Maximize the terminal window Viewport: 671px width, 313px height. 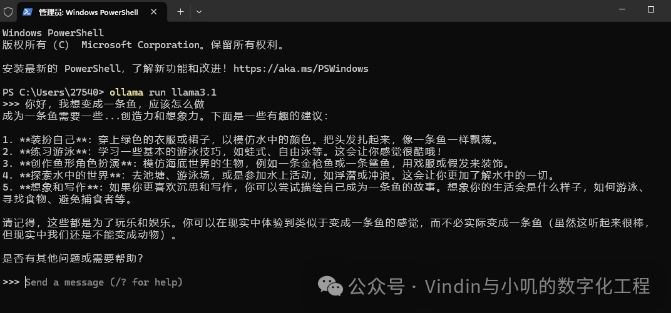click(x=651, y=9)
